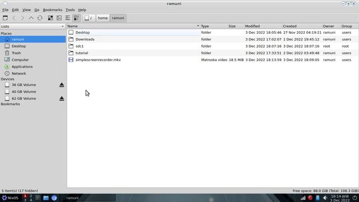This screenshot has width=359, height=202.
Task: Switch to compact list view
Action: [68, 18]
